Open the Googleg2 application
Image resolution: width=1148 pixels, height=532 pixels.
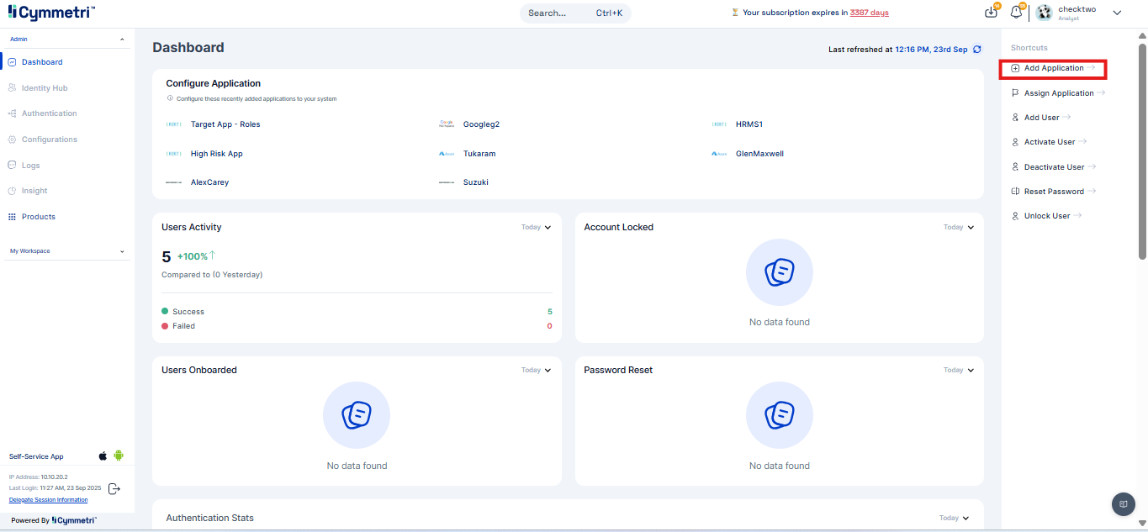[481, 124]
